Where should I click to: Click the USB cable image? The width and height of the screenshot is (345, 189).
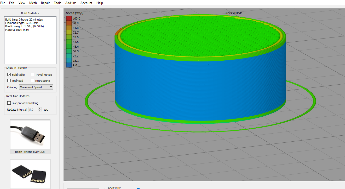(x=30, y=135)
